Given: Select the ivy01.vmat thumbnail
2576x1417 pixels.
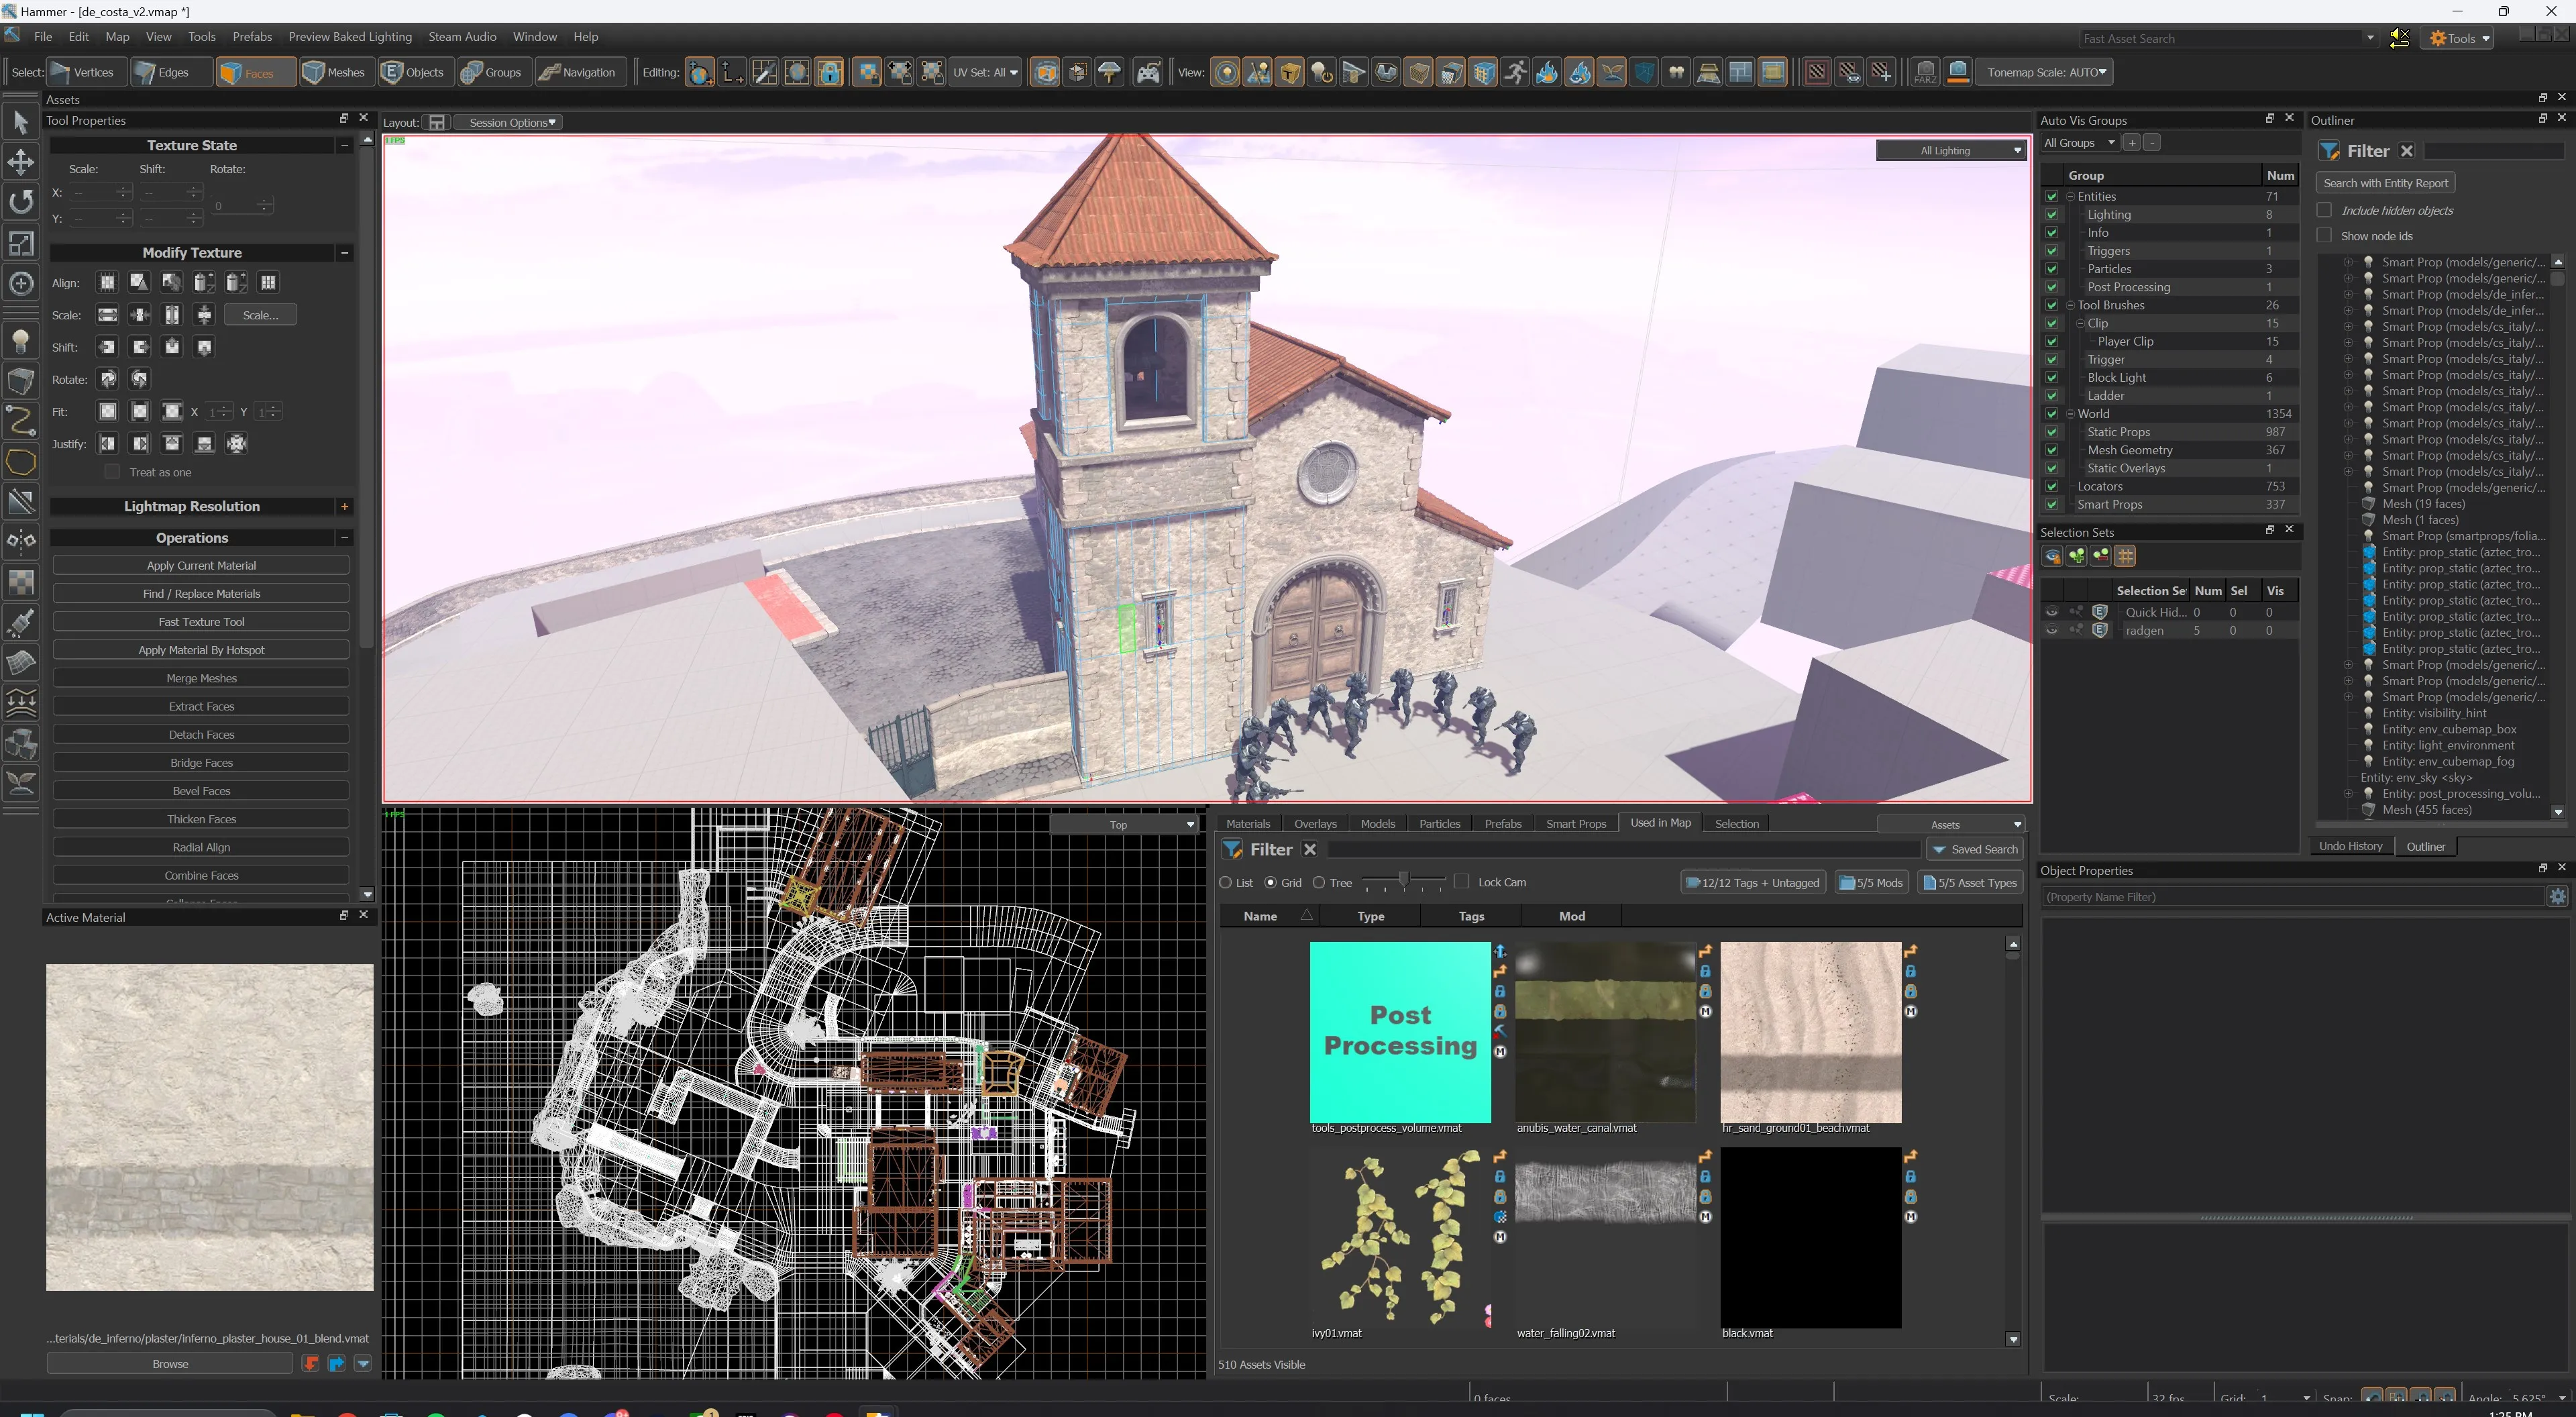Looking at the screenshot, I should [1399, 1238].
